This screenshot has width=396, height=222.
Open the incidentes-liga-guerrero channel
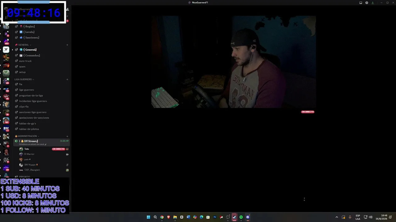coord(41,101)
